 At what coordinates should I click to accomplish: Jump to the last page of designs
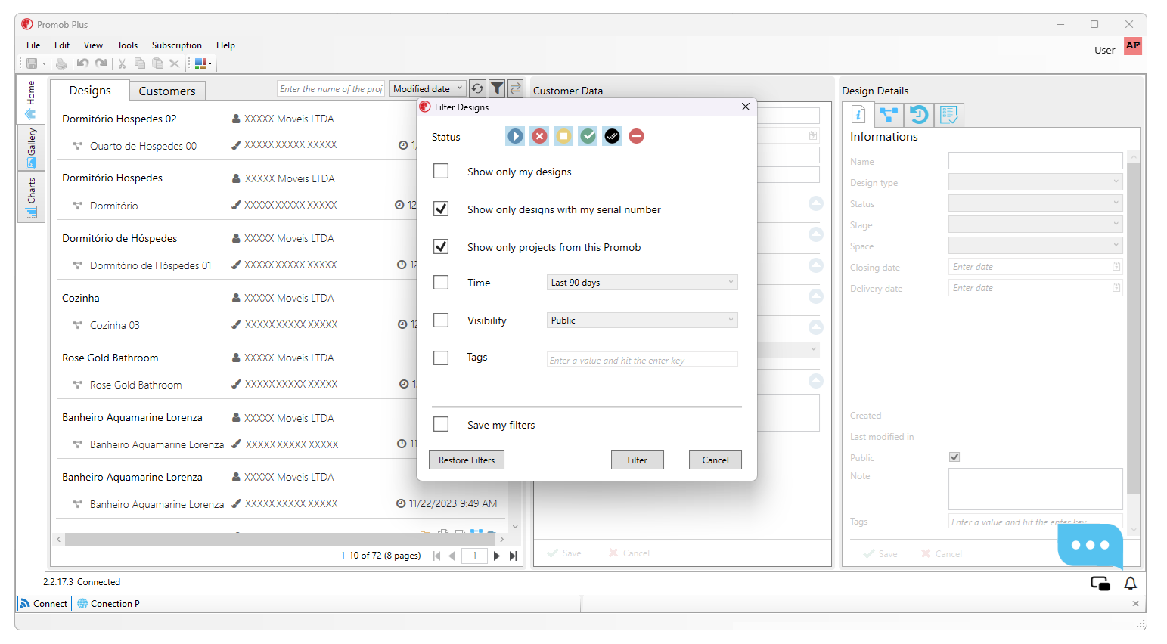coord(514,556)
